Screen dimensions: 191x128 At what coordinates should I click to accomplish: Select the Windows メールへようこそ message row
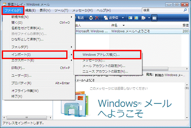click(x=132, y=31)
